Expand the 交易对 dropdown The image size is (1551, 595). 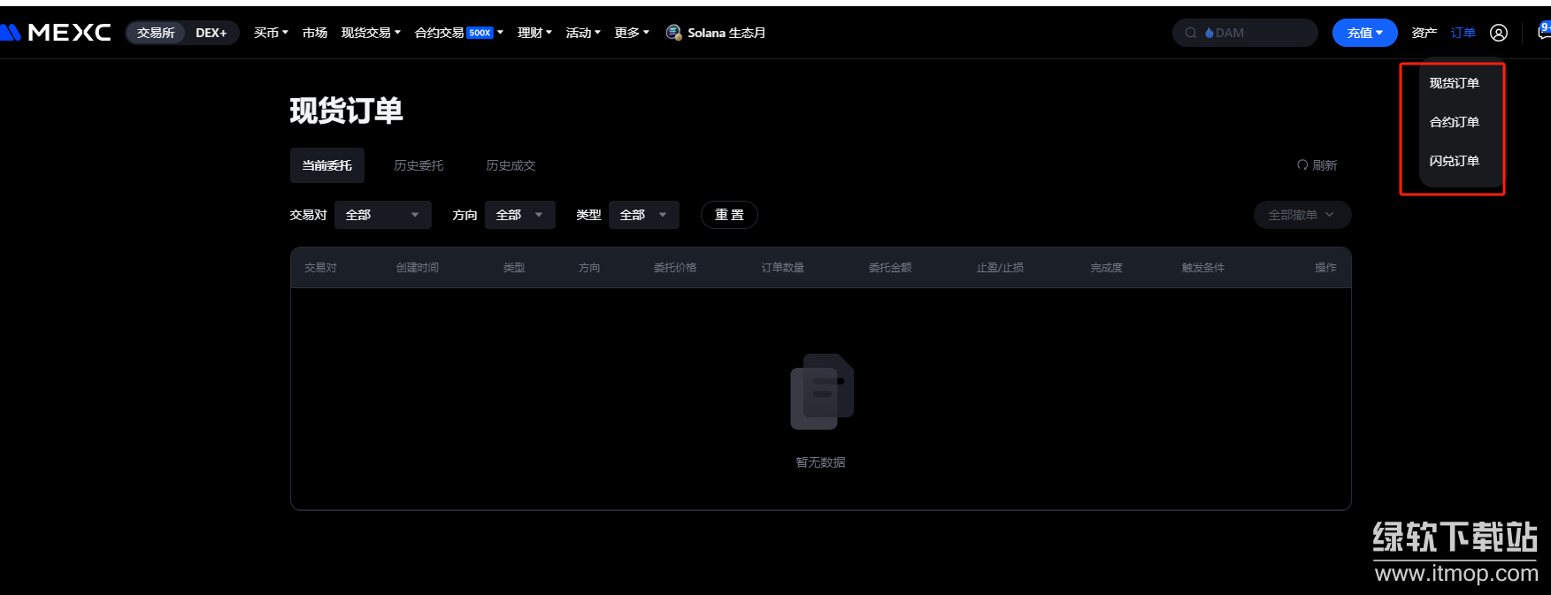click(382, 215)
